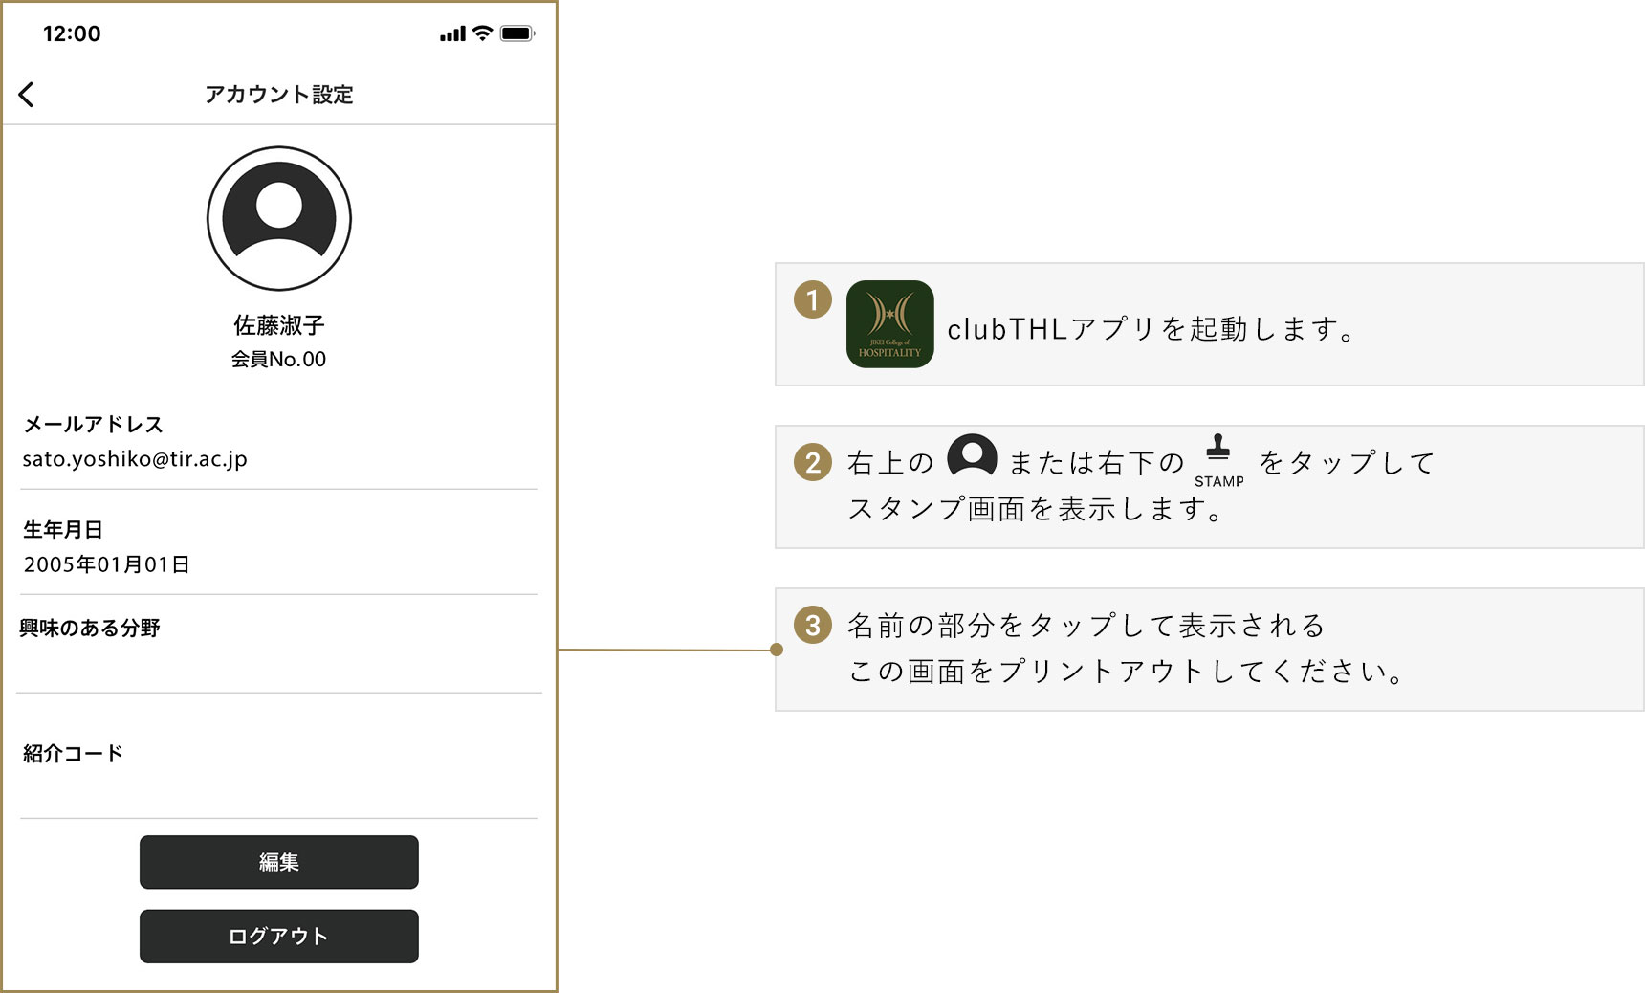Tap the Wi-Fi status icon
The image size is (1645, 993).
pyautogui.click(x=483, y=33)
